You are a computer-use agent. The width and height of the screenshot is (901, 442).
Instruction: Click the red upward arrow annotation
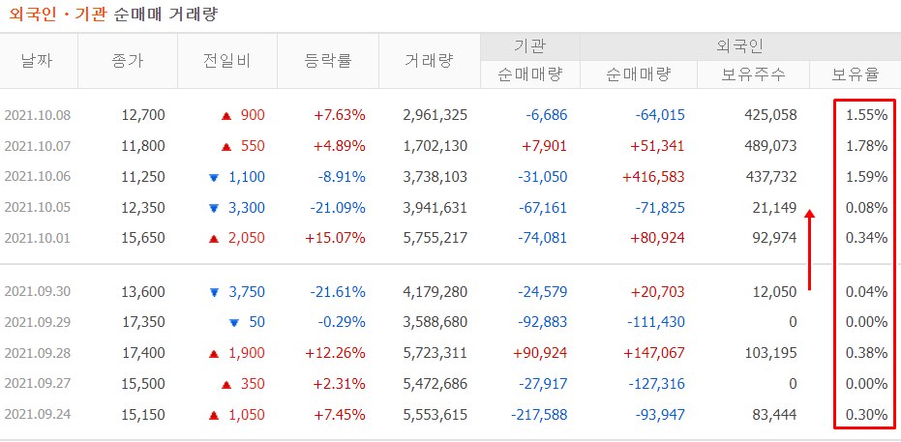[810, 250]
